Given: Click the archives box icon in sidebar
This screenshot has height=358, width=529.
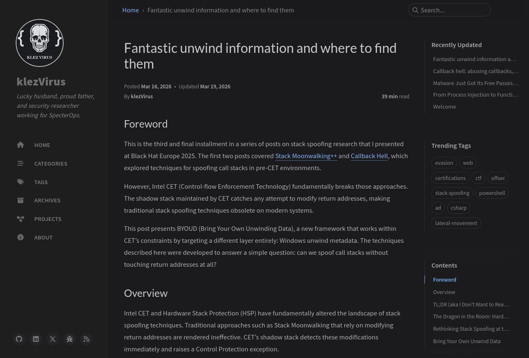Looking at the screenshot, I should [x=21, y=200].
